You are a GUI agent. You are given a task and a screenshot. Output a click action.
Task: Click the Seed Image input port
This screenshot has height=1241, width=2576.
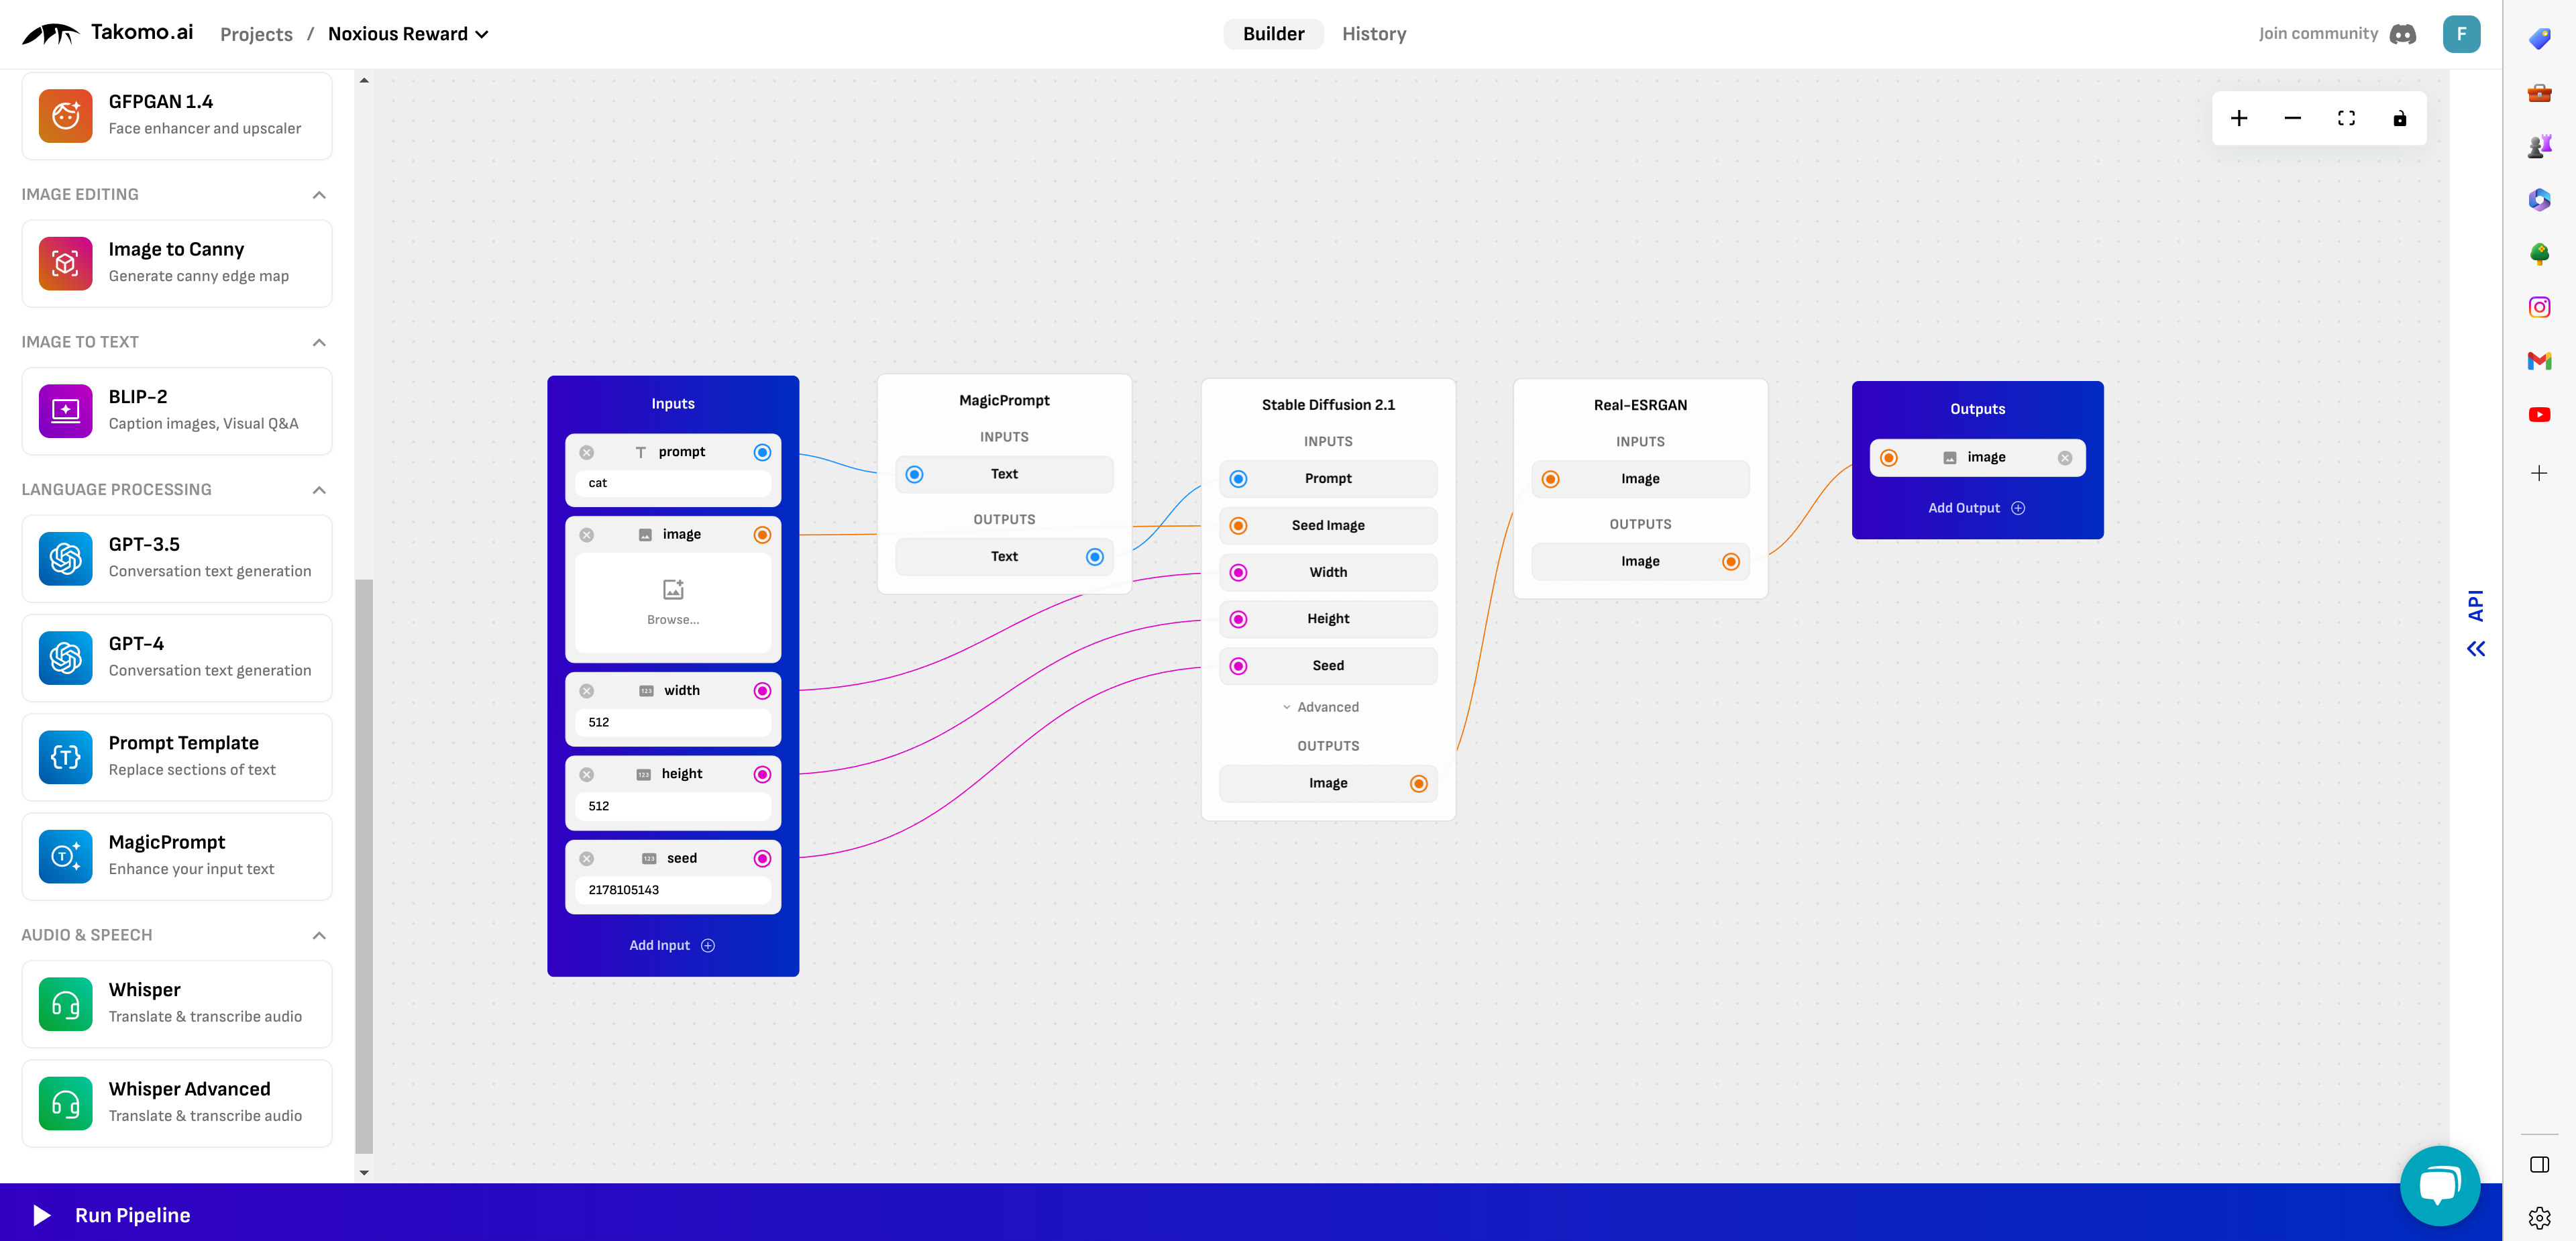pyautogui.click(x=1238, y=525)
